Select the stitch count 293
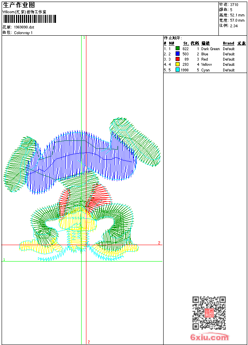248x345 pixels. [x=186, y=65]
